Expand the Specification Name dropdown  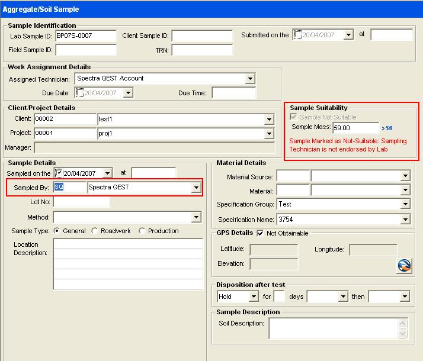tap(405, 220)
